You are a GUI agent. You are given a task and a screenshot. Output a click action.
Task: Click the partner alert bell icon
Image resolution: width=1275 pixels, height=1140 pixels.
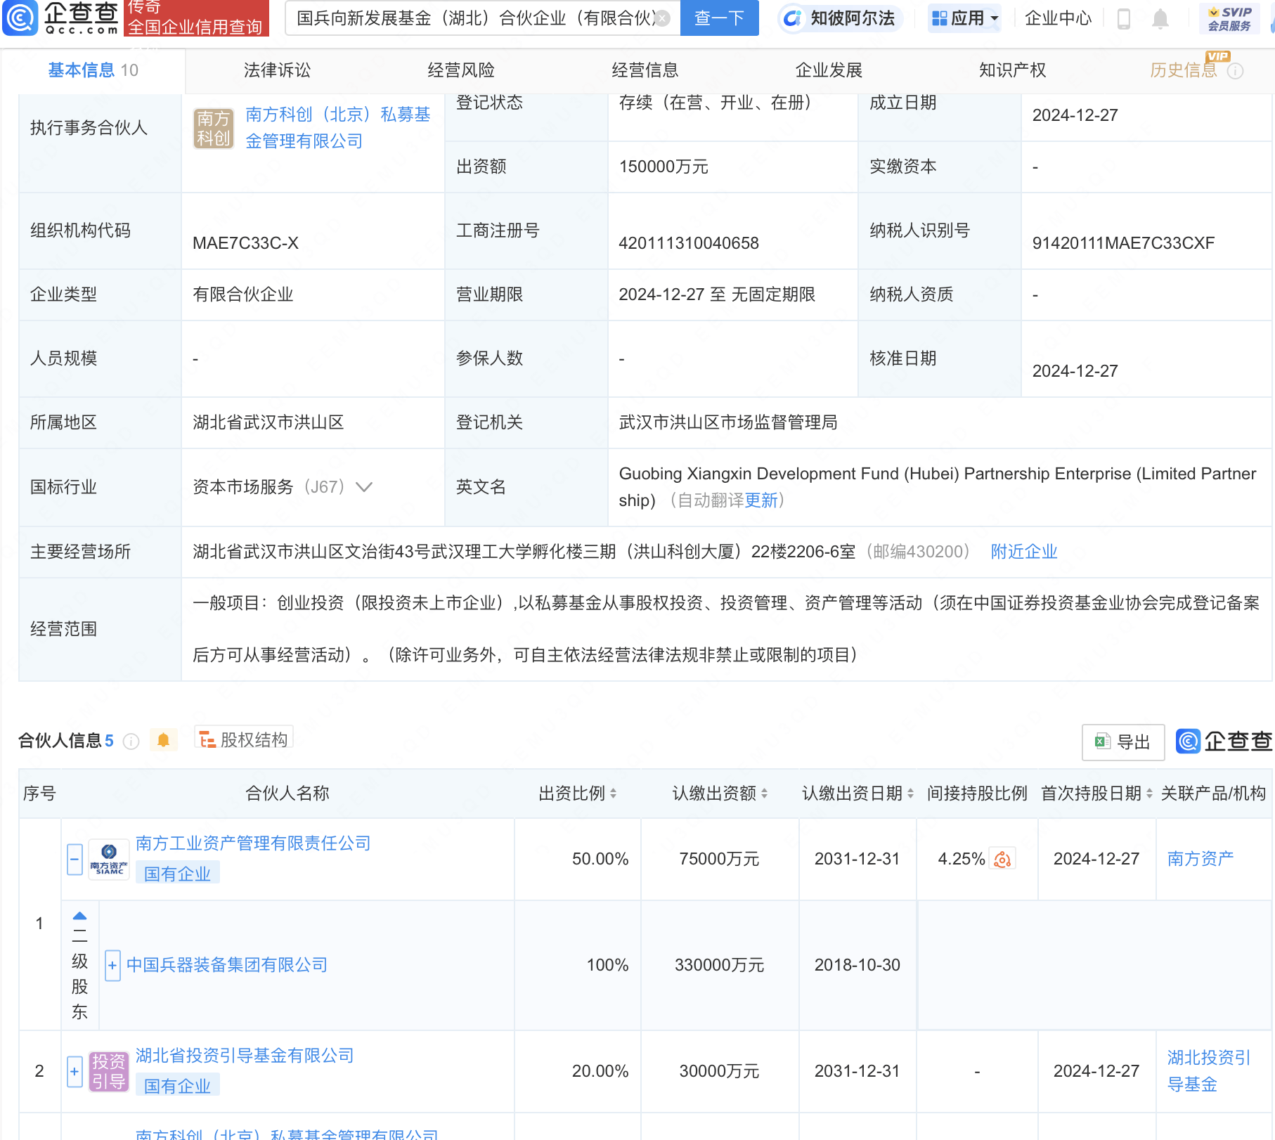(x=164, y=740)
